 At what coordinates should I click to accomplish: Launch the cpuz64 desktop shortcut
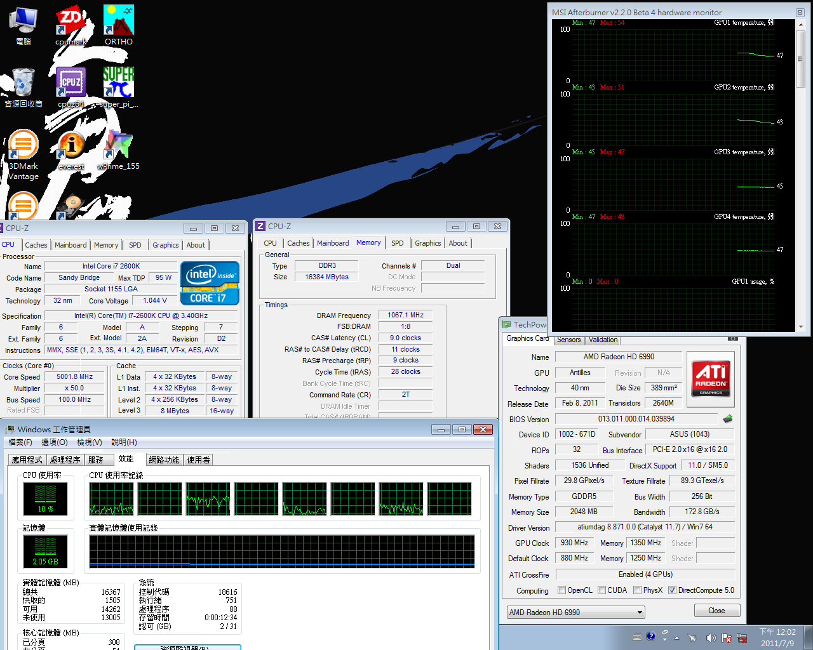coord(71,87)
